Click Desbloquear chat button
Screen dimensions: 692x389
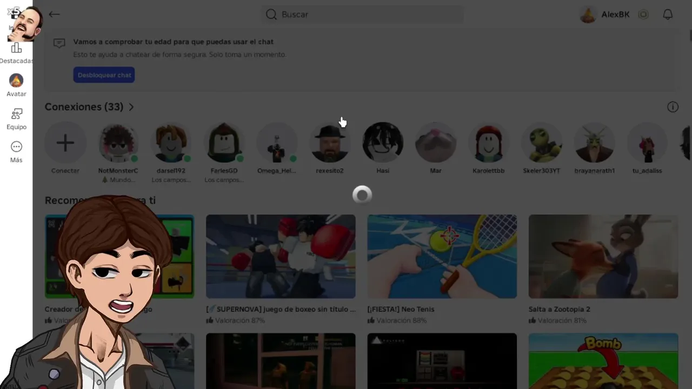(104, 75)
